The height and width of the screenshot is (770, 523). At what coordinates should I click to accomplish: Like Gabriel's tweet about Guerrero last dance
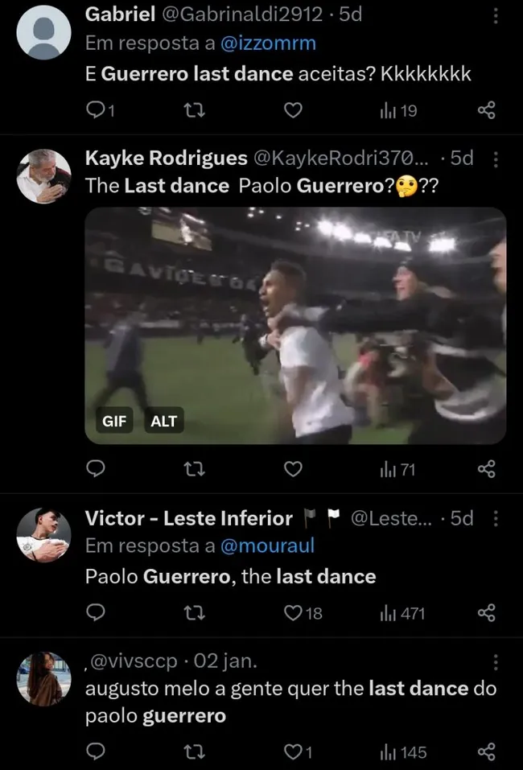click(x=292, y=111)
